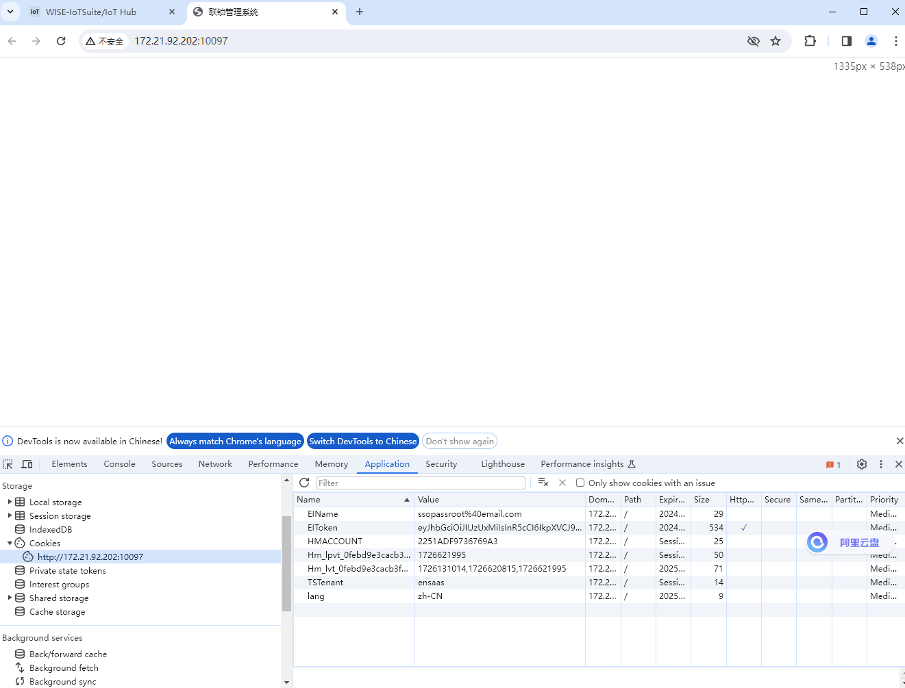
Task: Click Switch DevTools to Chinese button
Action: (362, 441)
